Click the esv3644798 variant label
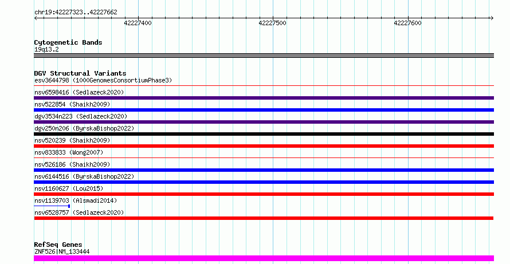This screenshot has height=264, width=510. click(103, 80)
